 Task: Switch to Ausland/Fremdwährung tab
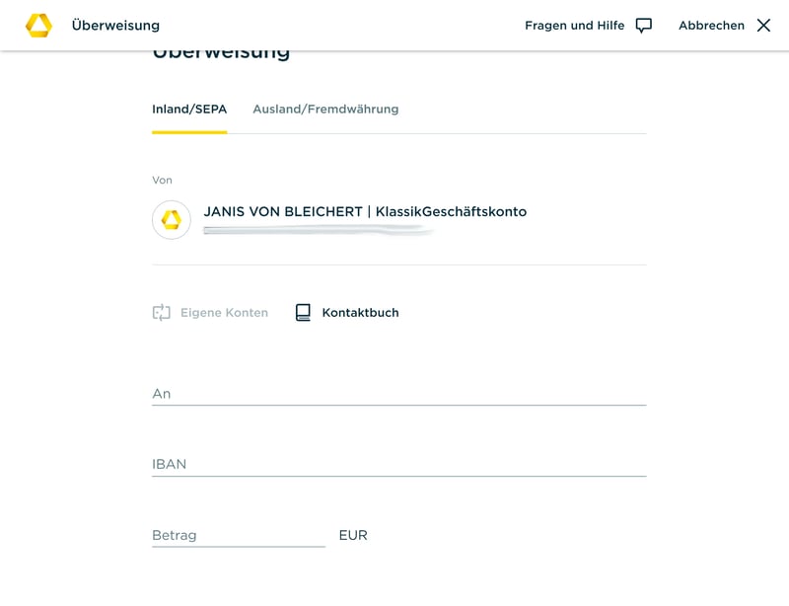(x=325, y=110)
